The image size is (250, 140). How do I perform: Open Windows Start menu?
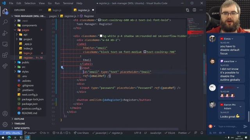coord(3,137)
